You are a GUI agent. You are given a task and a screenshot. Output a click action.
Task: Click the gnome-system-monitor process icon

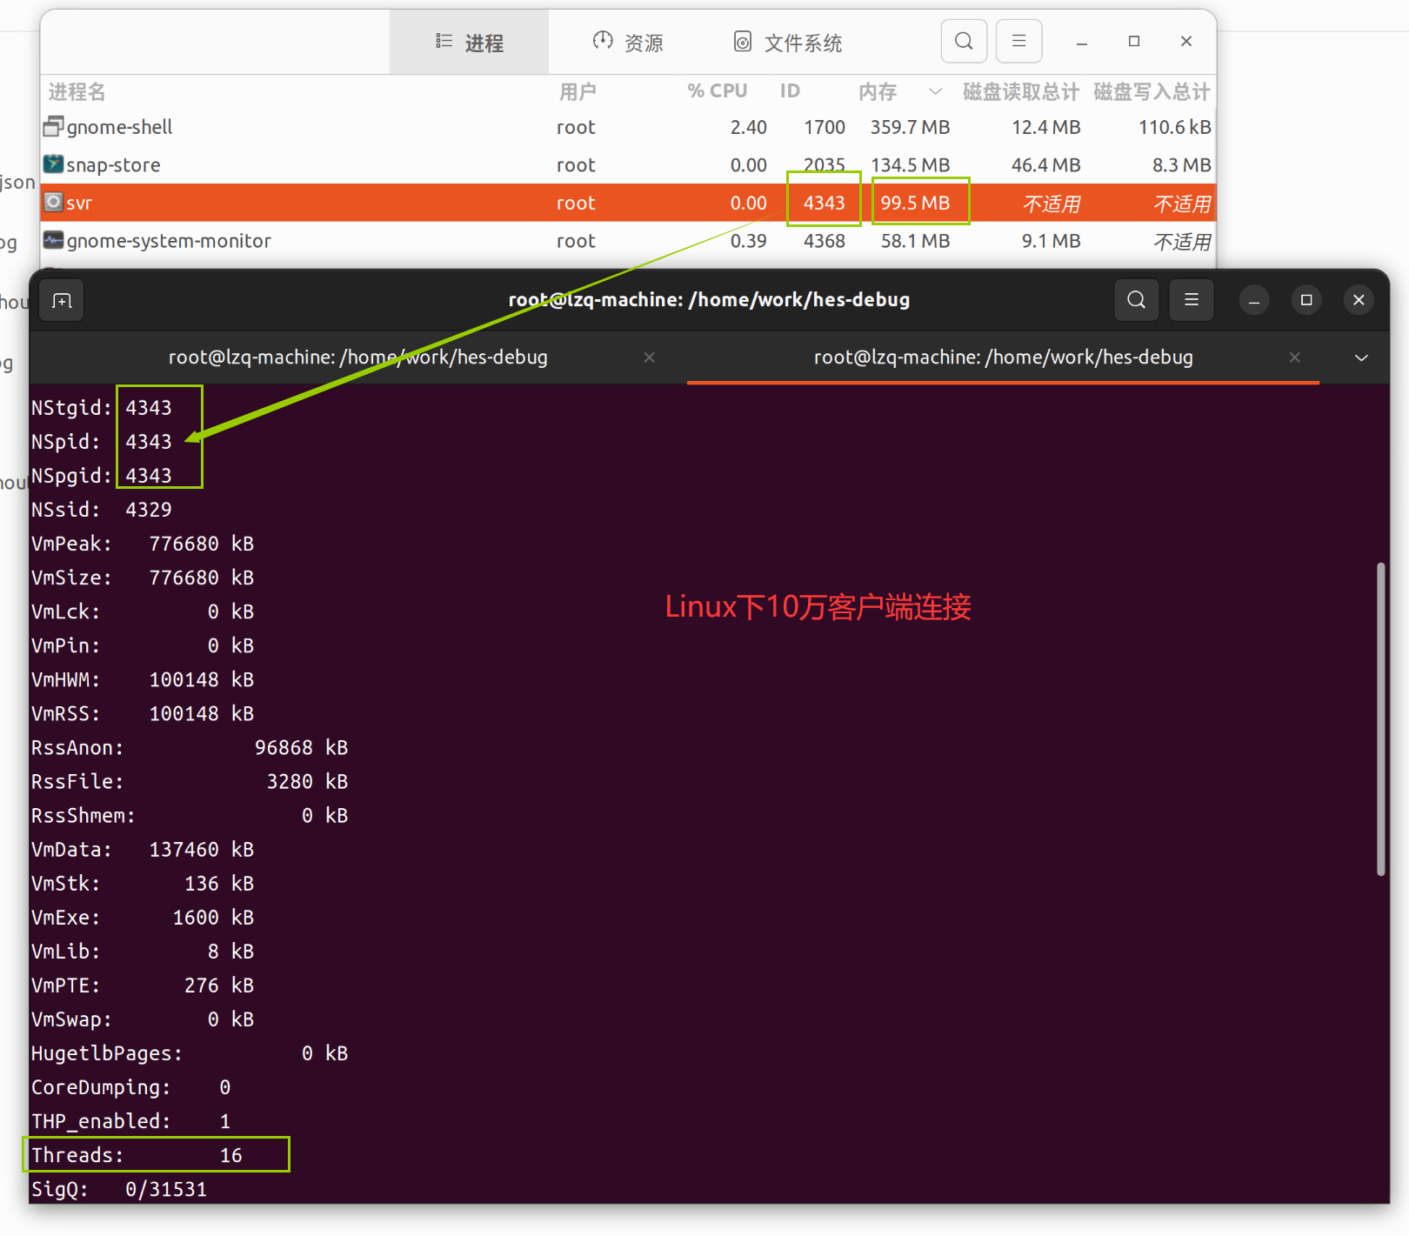(52, 241)
